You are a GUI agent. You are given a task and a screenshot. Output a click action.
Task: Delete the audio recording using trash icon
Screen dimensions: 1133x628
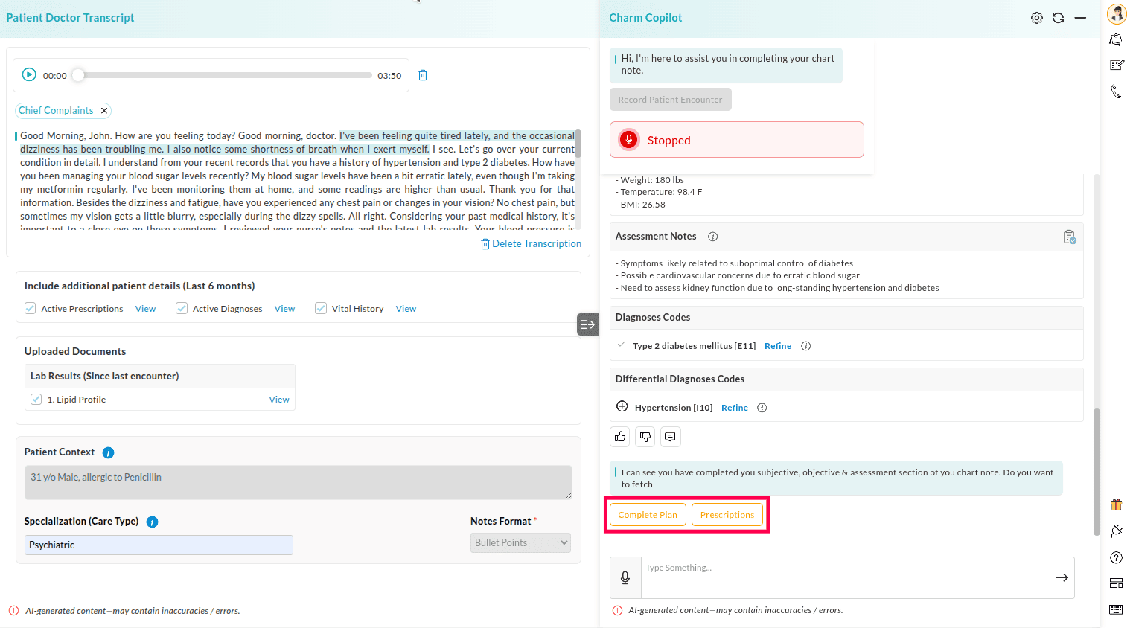[423, 75]
